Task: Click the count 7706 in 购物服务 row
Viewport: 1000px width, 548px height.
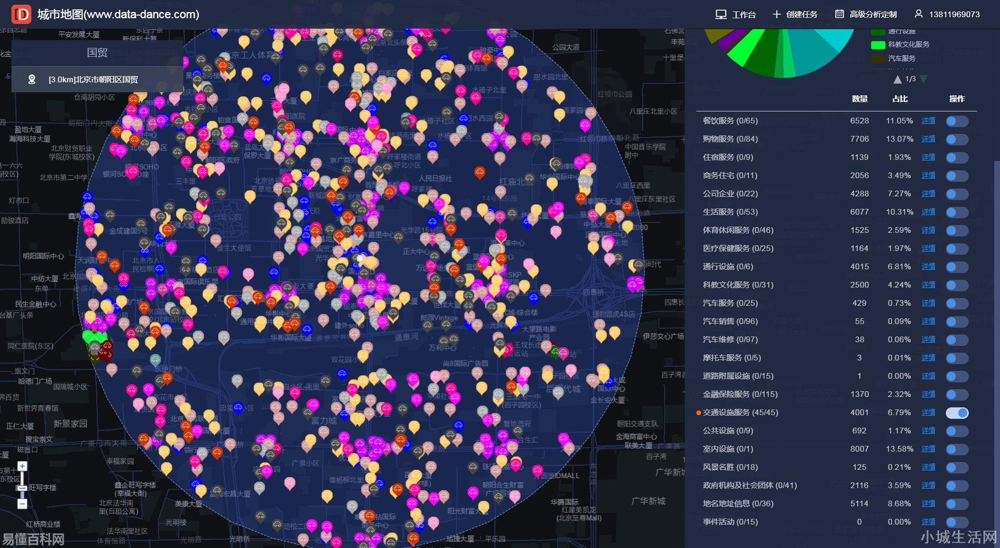Action: tap(859, 139)
